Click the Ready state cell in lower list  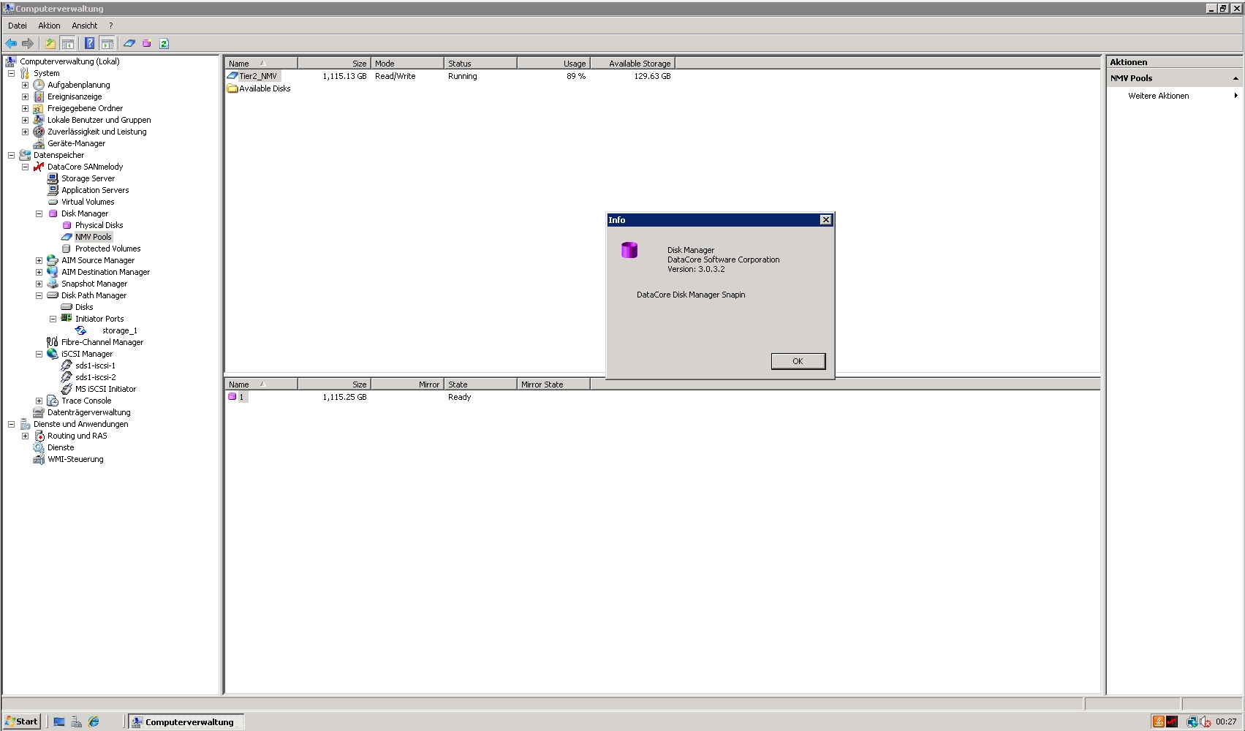pyautogui.click(x=459, y=397)
